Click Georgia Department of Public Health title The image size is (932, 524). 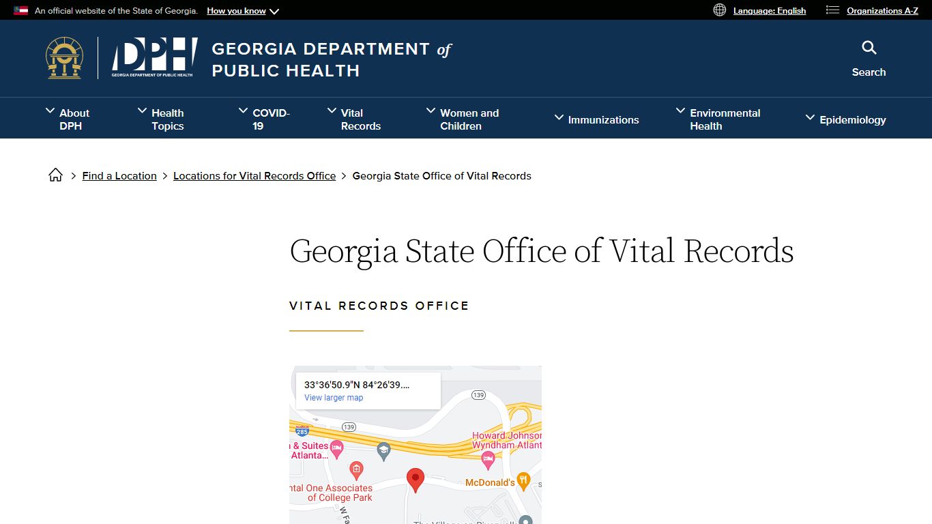(332, 59)
